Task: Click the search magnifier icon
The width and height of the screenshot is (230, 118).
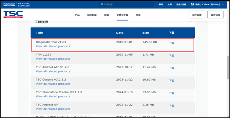Action: click(102, 4)
